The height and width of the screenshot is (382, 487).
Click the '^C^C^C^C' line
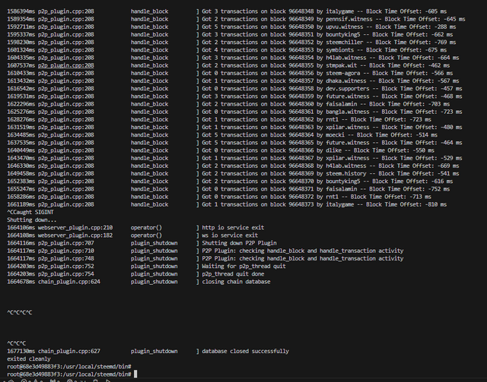[20, 313]
